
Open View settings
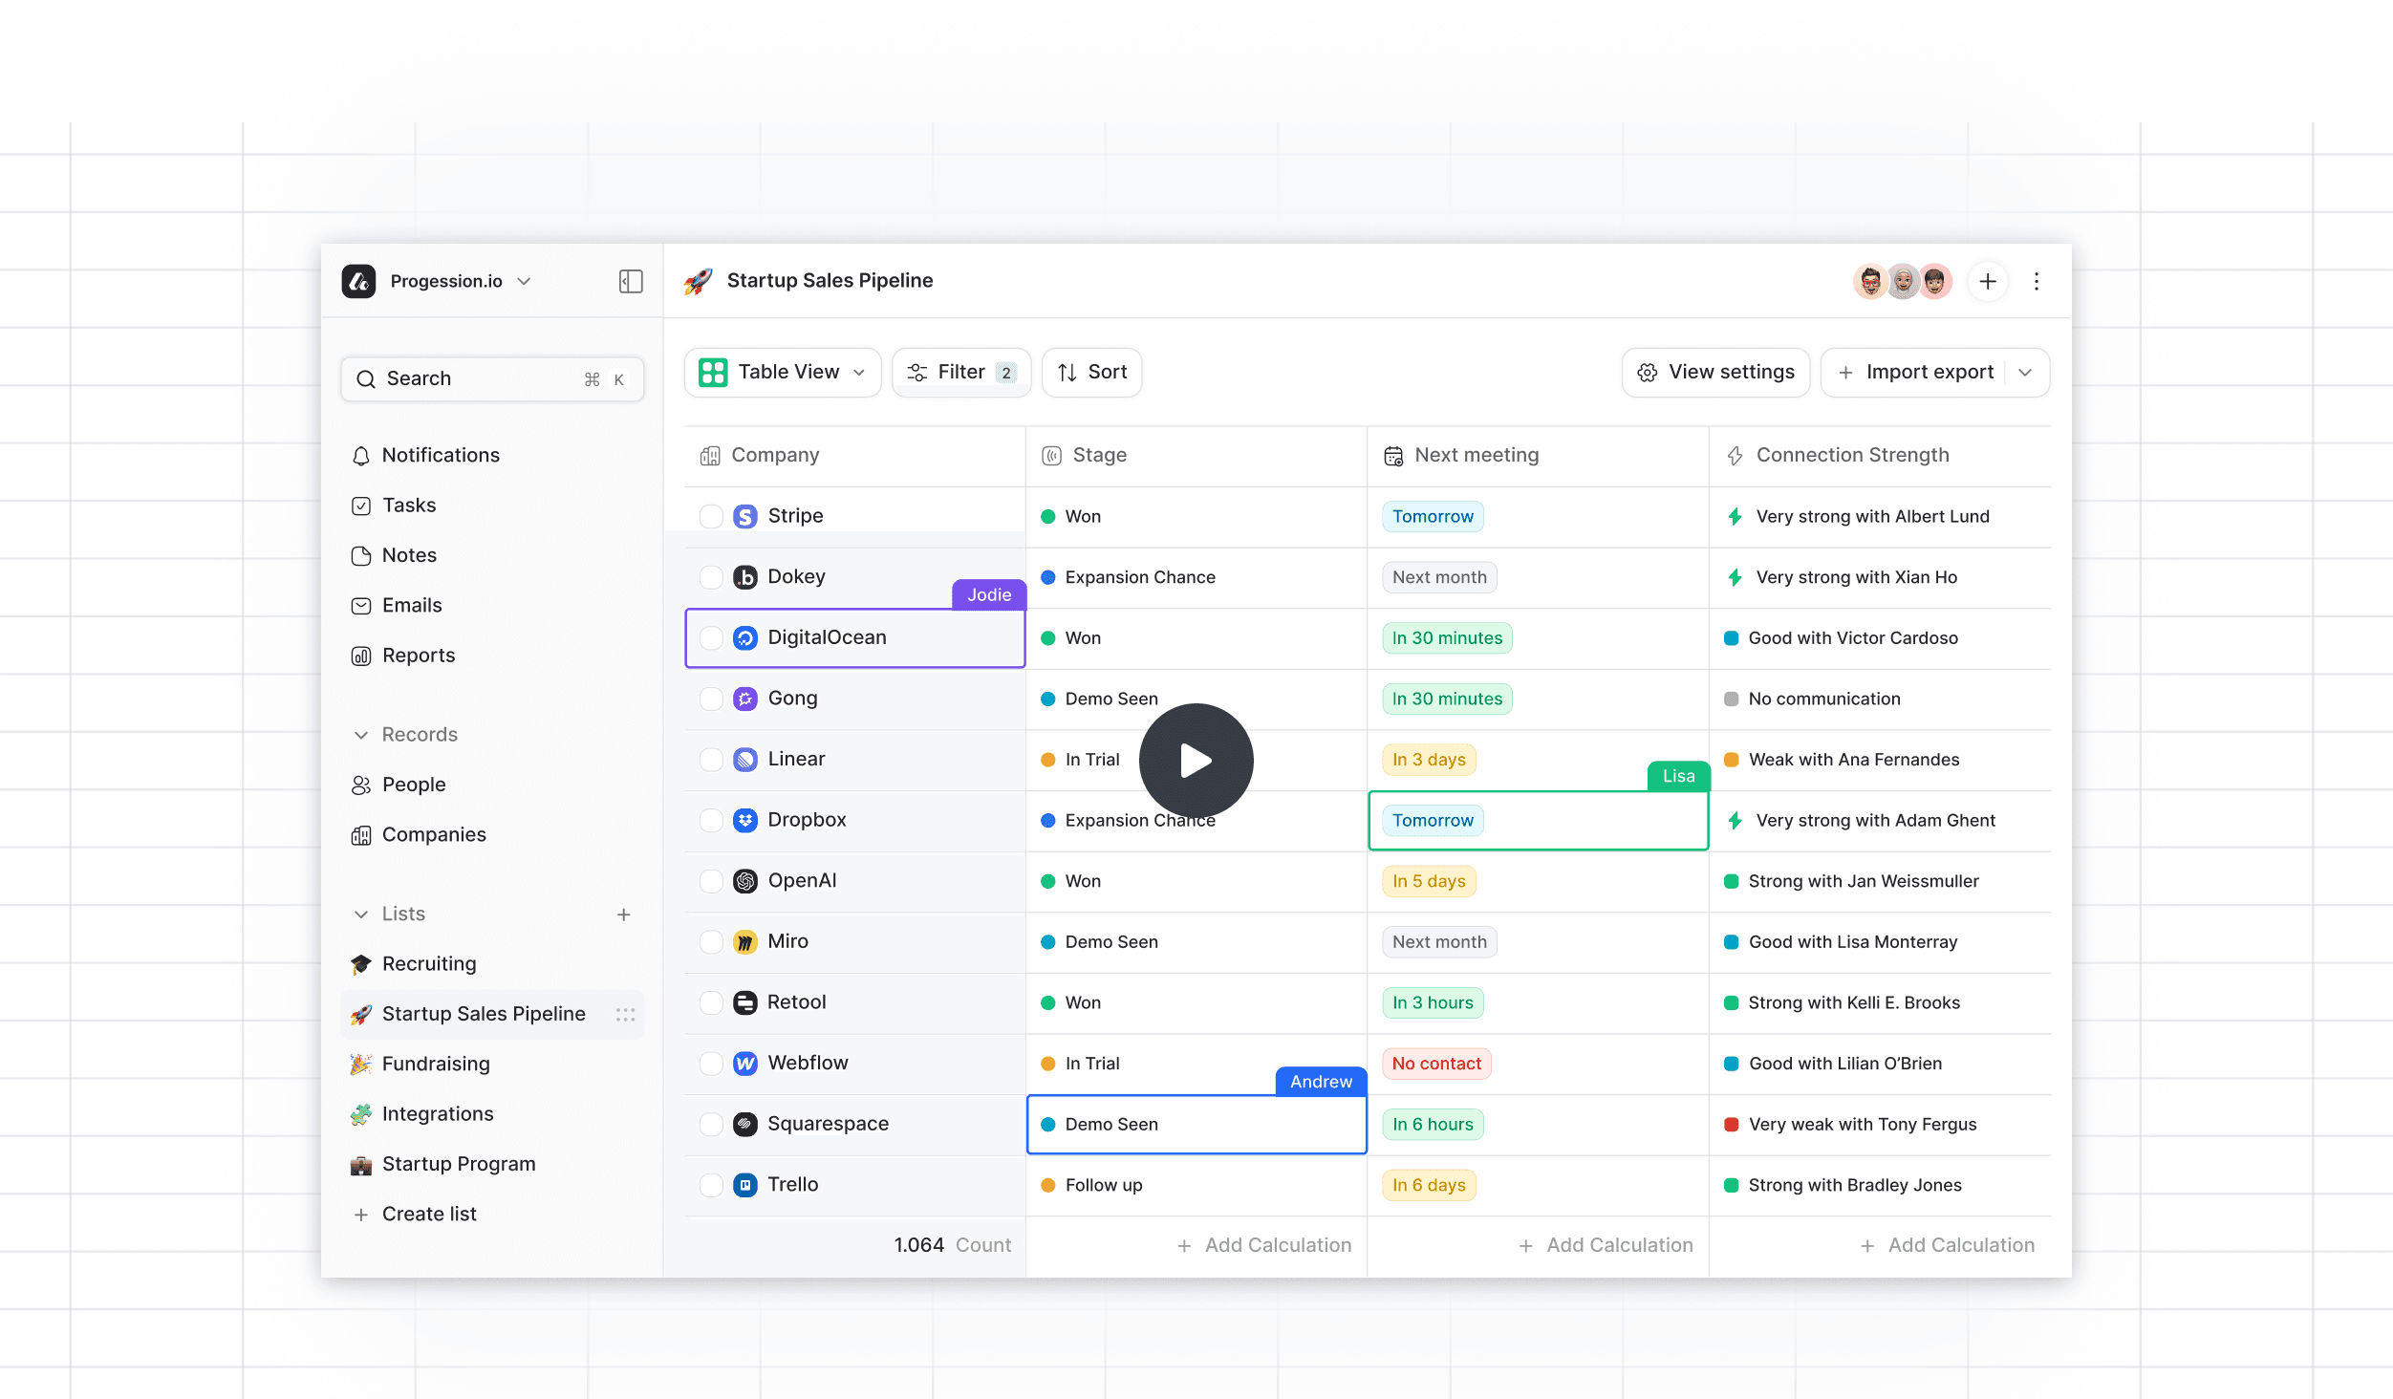tap(1716, 372)
